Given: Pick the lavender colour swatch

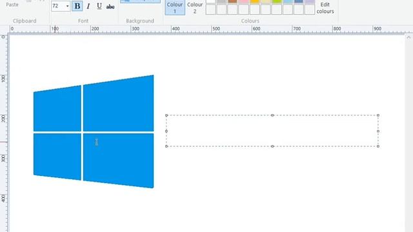Looking at the screenshot, I should coord(310,1).
